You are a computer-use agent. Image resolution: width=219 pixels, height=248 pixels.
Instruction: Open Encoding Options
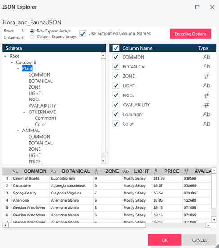point(190,34)
